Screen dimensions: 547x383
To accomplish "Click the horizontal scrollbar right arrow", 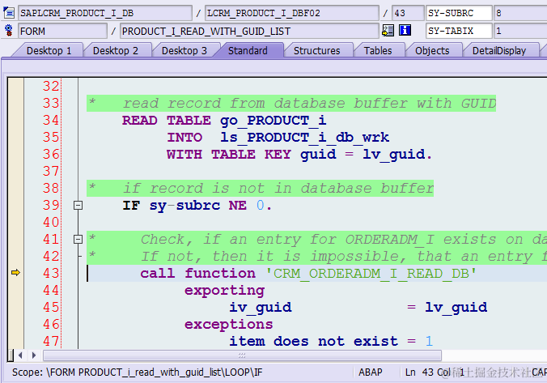I will pyautogui.click(x=34, y=355).
